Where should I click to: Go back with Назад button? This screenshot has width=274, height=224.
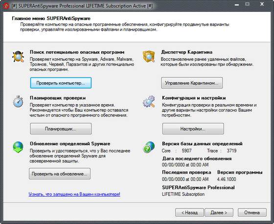coord(189,212)
